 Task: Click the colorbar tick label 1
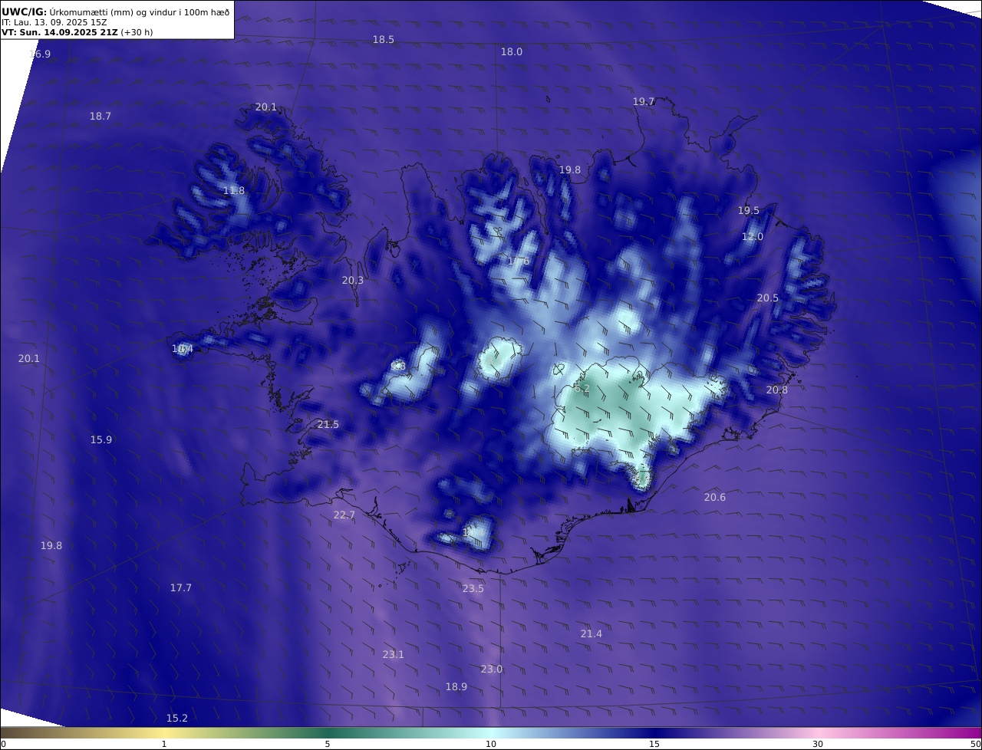tap(164, 744)
